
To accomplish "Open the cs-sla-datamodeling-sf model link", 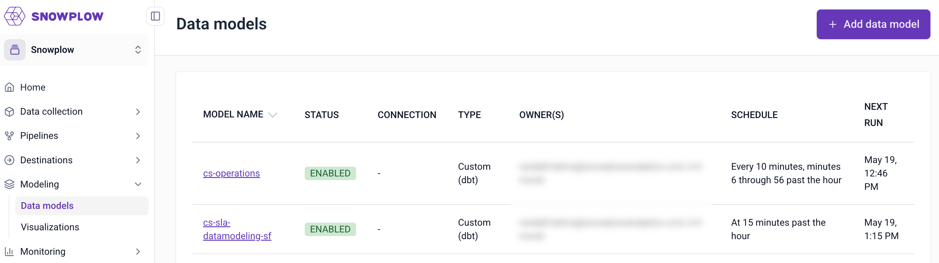I will click(237, 229).
